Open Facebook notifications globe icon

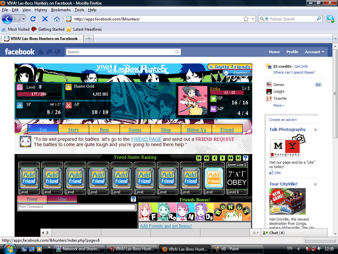(57, 52)
